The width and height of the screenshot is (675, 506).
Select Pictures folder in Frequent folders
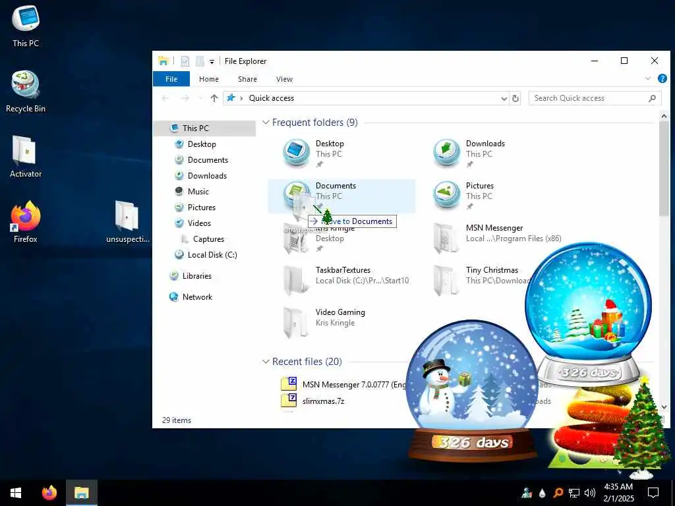tap(492, 196)
